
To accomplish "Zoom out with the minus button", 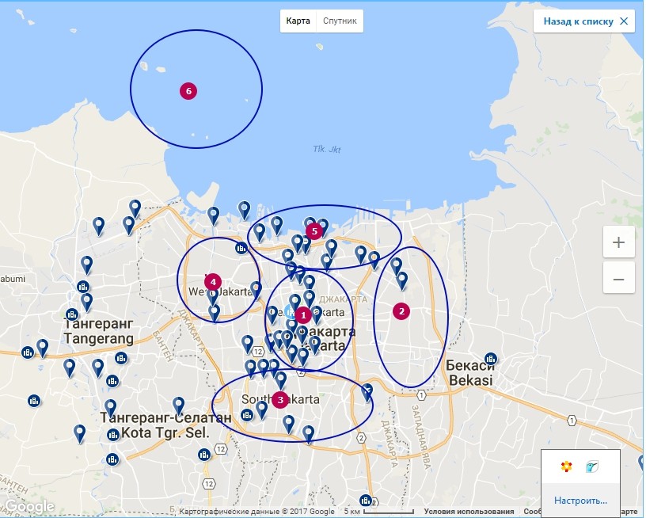I will (618, 279).
